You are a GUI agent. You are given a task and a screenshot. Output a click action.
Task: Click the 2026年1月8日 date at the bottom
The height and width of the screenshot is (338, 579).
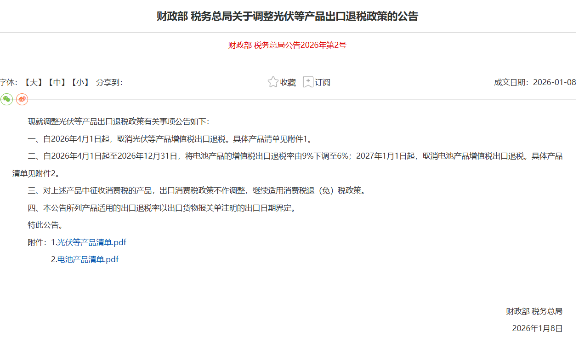coord(537,328)
